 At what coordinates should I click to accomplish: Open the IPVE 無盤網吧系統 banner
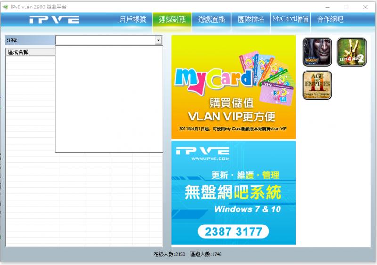click(233, 193)
